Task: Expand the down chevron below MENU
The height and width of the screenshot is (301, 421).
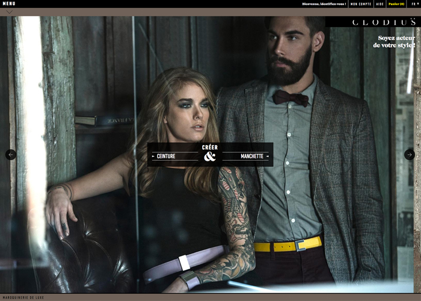Action: (x=9, y=12)
